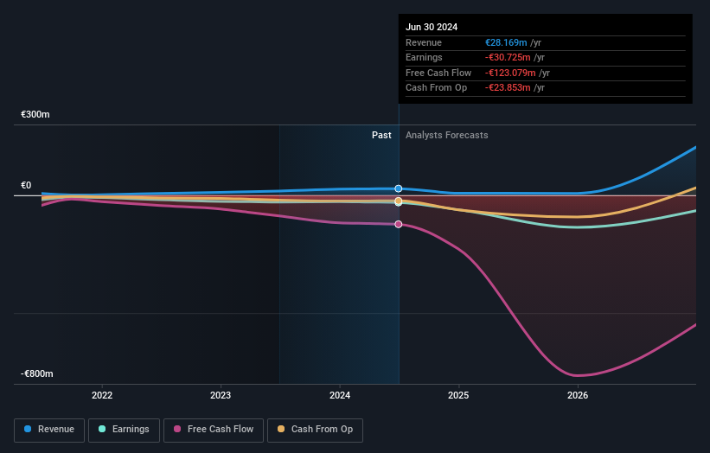Toggle the Cash From Op legend button
The image size is (710, 453).
(315, 430)
